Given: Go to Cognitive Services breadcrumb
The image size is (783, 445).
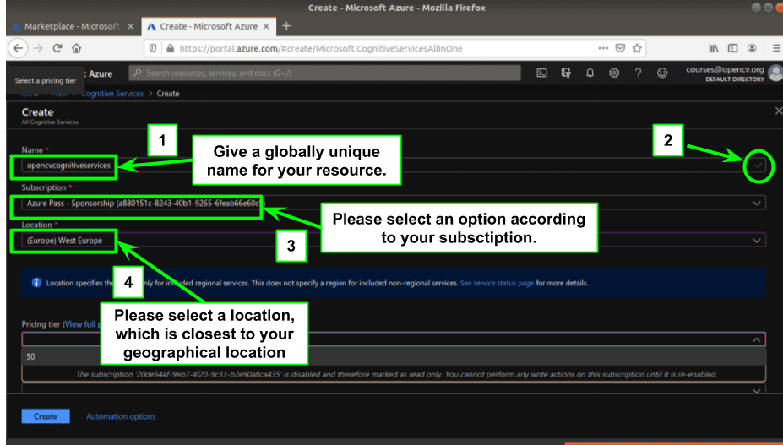Looking at the screenshot, I should pos(111,94).
